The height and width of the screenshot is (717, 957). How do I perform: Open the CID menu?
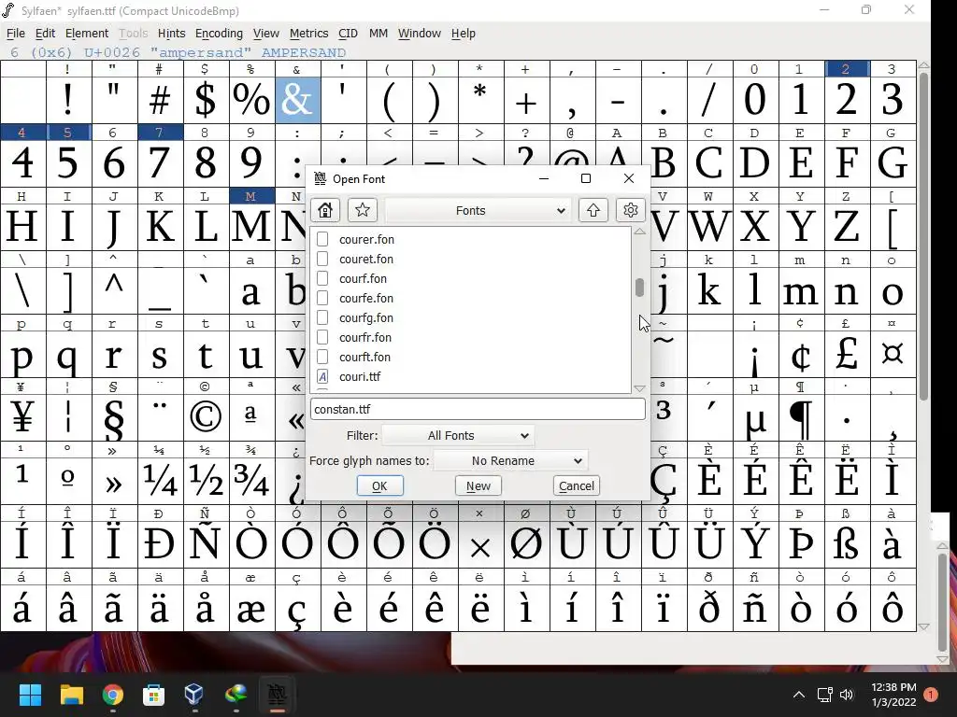[x=348, y=34]
